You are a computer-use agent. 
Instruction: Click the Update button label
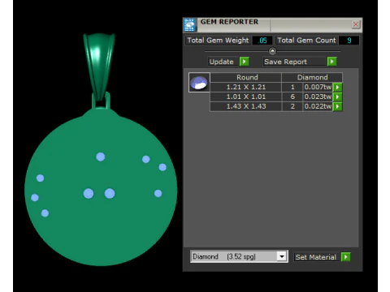pyautogui.click(x=223, y=62)
